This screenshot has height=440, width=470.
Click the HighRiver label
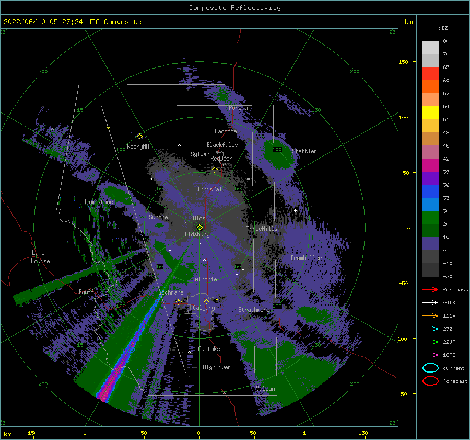point(217,367)
